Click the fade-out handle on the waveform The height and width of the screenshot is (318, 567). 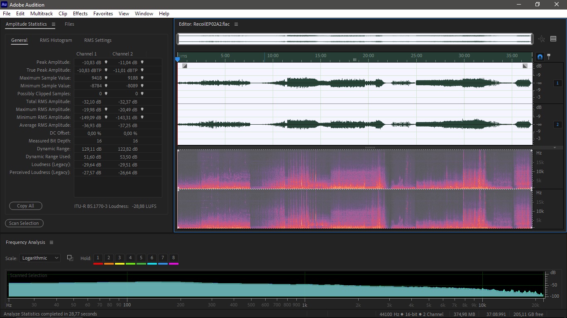coord(525,66)
